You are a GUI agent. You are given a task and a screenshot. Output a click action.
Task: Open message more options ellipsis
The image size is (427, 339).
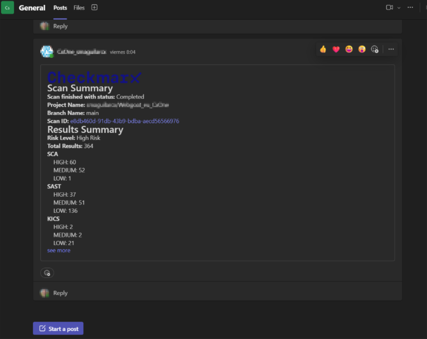point(391,49)
